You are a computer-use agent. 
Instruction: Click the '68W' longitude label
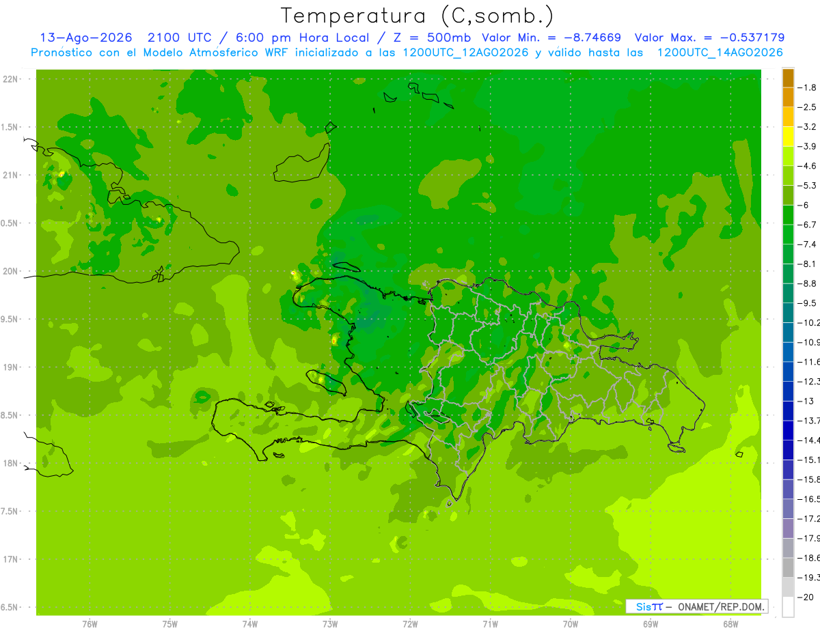coord(730,624)
